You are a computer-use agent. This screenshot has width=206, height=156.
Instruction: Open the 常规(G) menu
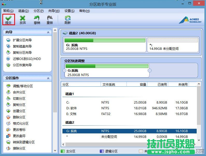point(8,11)
